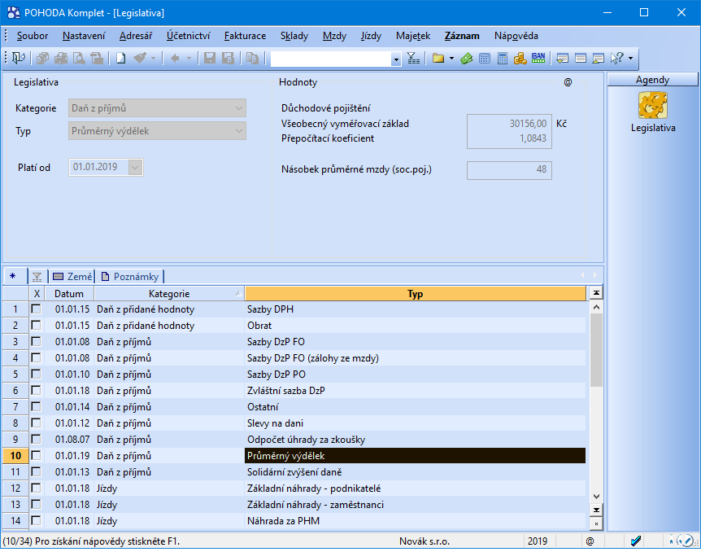Click the filter icon beside the search box
This screenshot has width=701, height=552.
click(x=413, y=58)
